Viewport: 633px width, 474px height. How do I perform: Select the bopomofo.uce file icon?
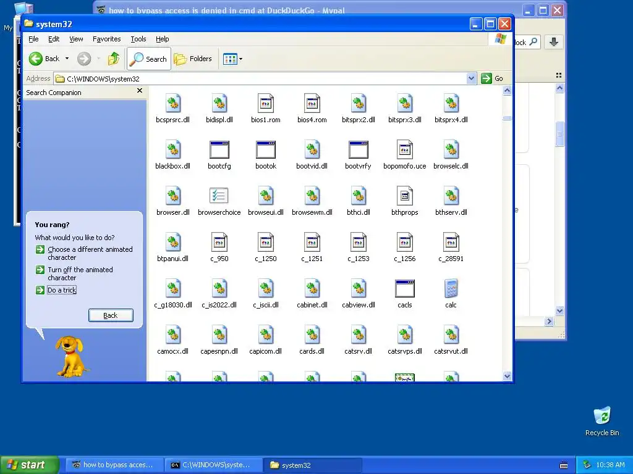click(x=404, y=149)
